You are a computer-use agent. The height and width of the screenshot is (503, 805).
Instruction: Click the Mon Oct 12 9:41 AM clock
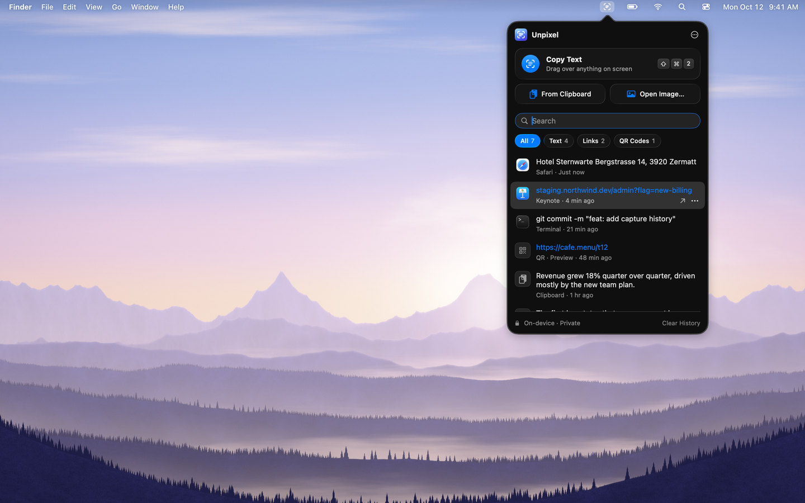point(760,7)
